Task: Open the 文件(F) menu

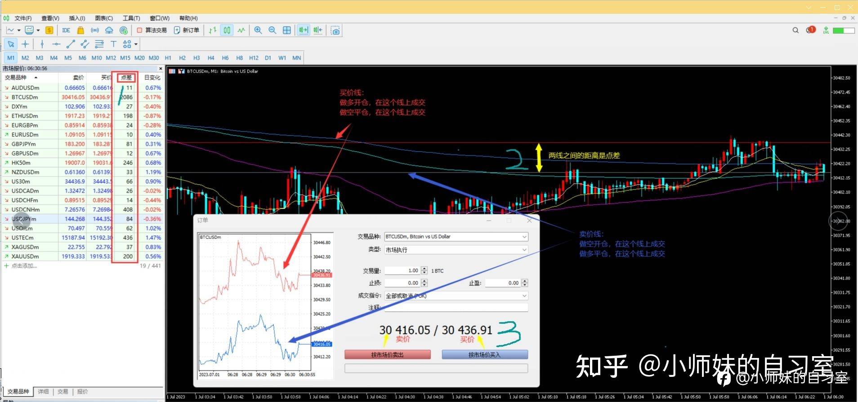Action: pos(23,18)
